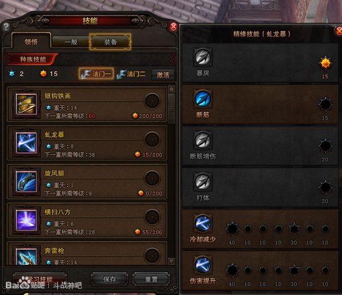Screen dimensions: 342x295
Task: Select the 打体 refinement icon
Action: 203,182
